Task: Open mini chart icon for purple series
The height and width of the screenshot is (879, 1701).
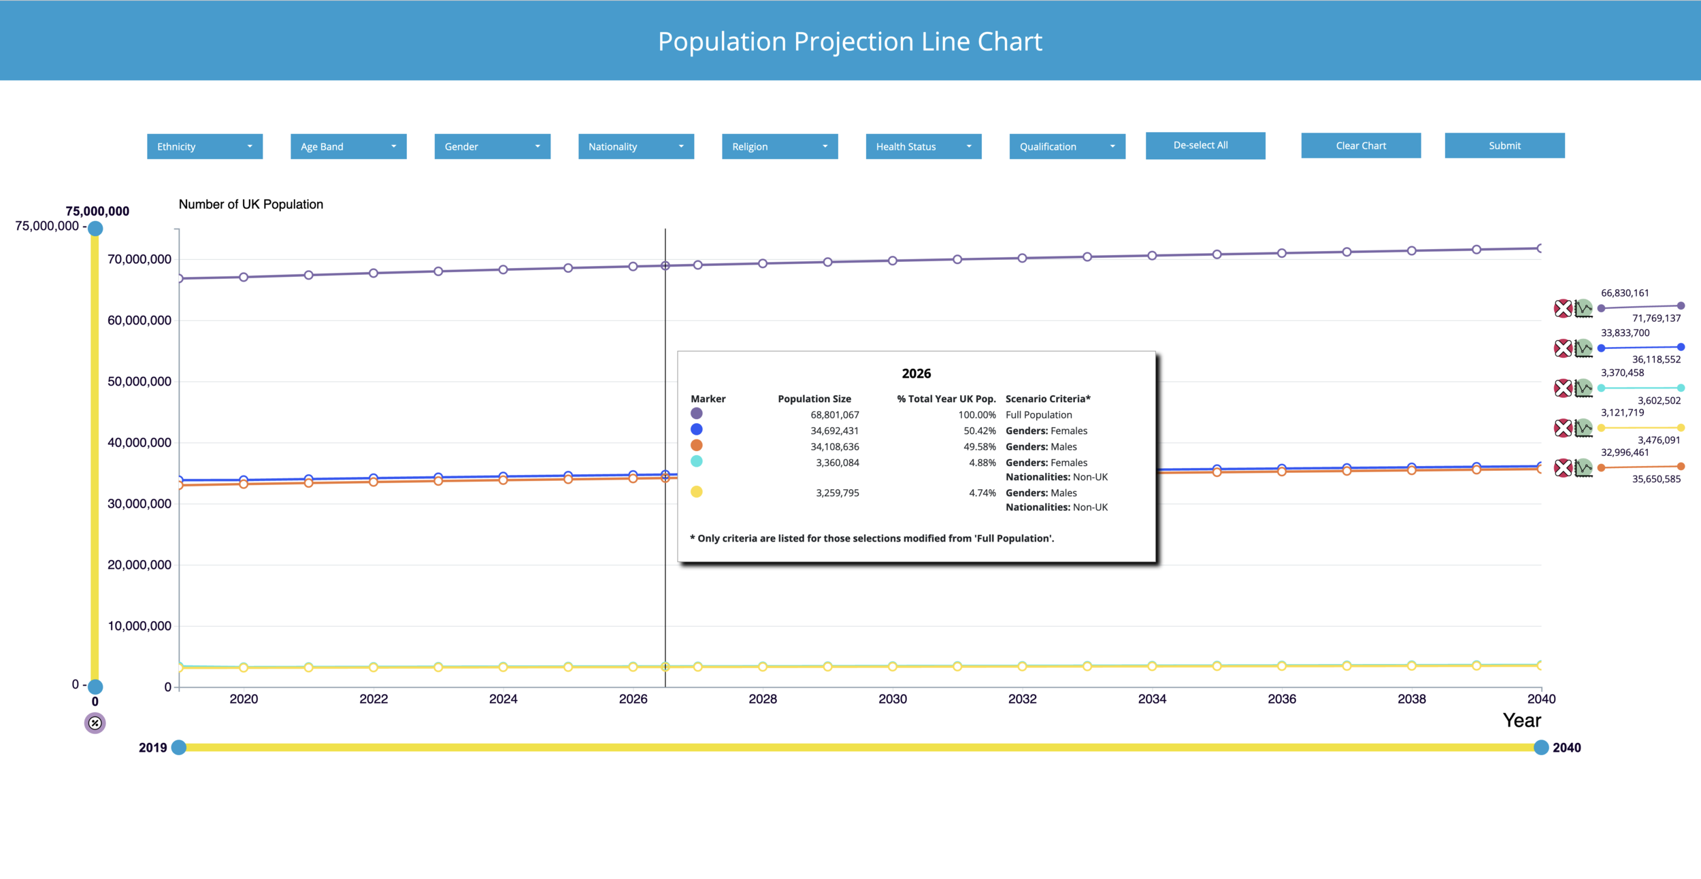Action: point(1584,308)
